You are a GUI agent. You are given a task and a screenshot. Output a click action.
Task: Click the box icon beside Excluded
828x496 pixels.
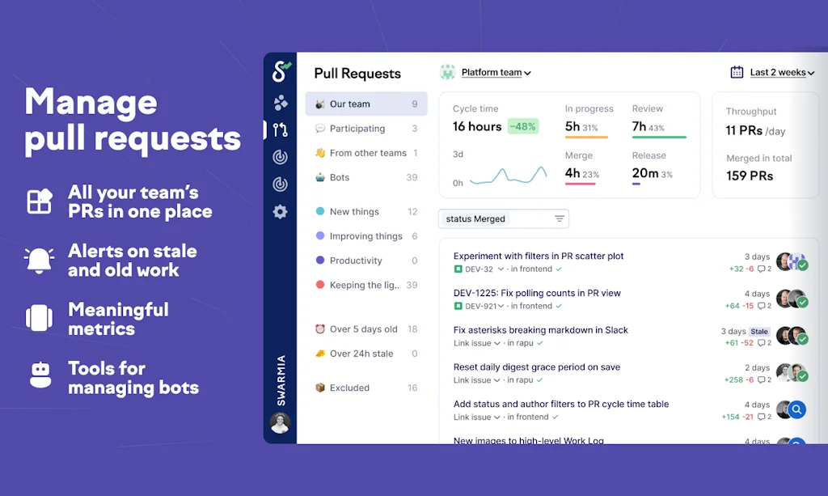click(x=320, y=388)
